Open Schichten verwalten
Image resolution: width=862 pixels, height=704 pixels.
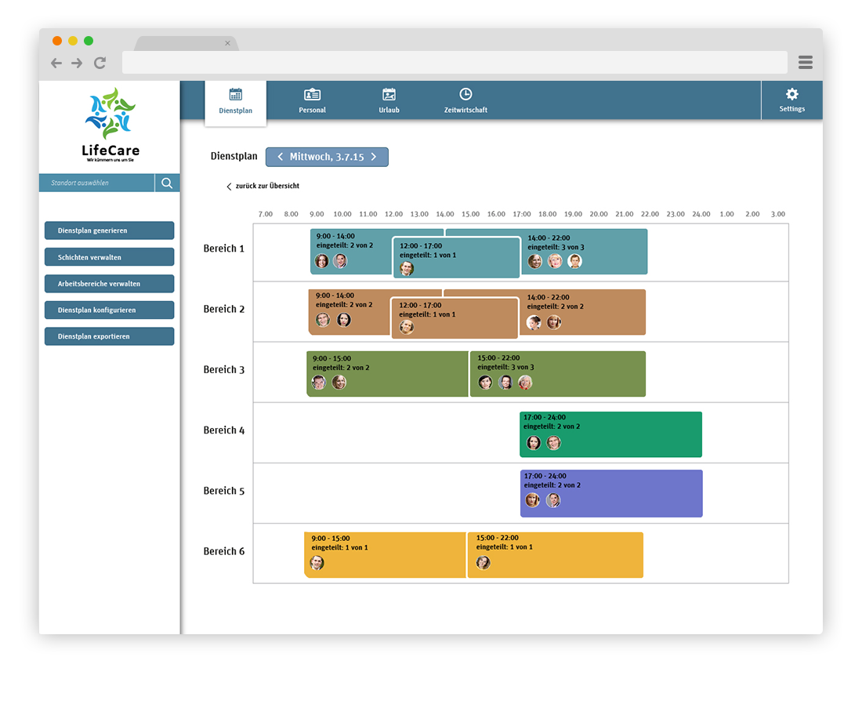[x=109, y=257]
